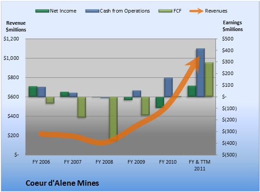Click the blue Cash from Operations legend swatch

click(92, 11)
